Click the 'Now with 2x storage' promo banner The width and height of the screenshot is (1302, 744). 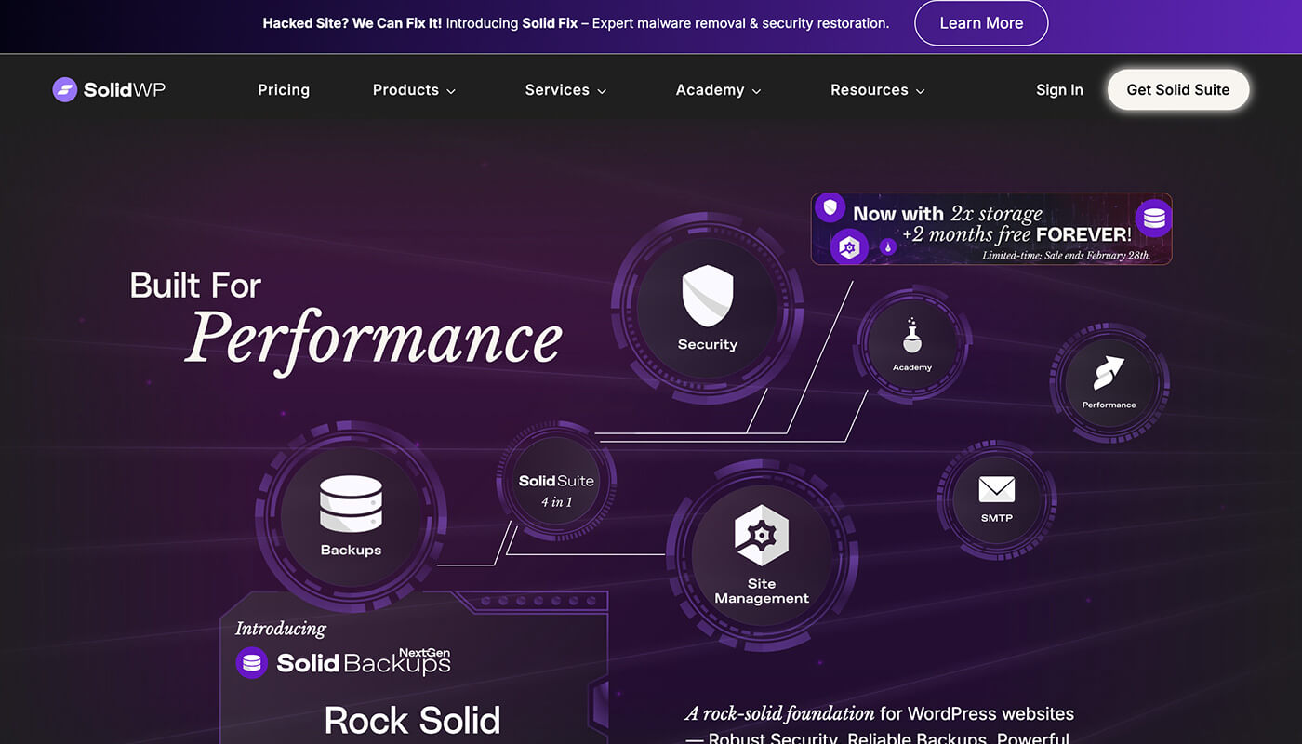(991, 229)
